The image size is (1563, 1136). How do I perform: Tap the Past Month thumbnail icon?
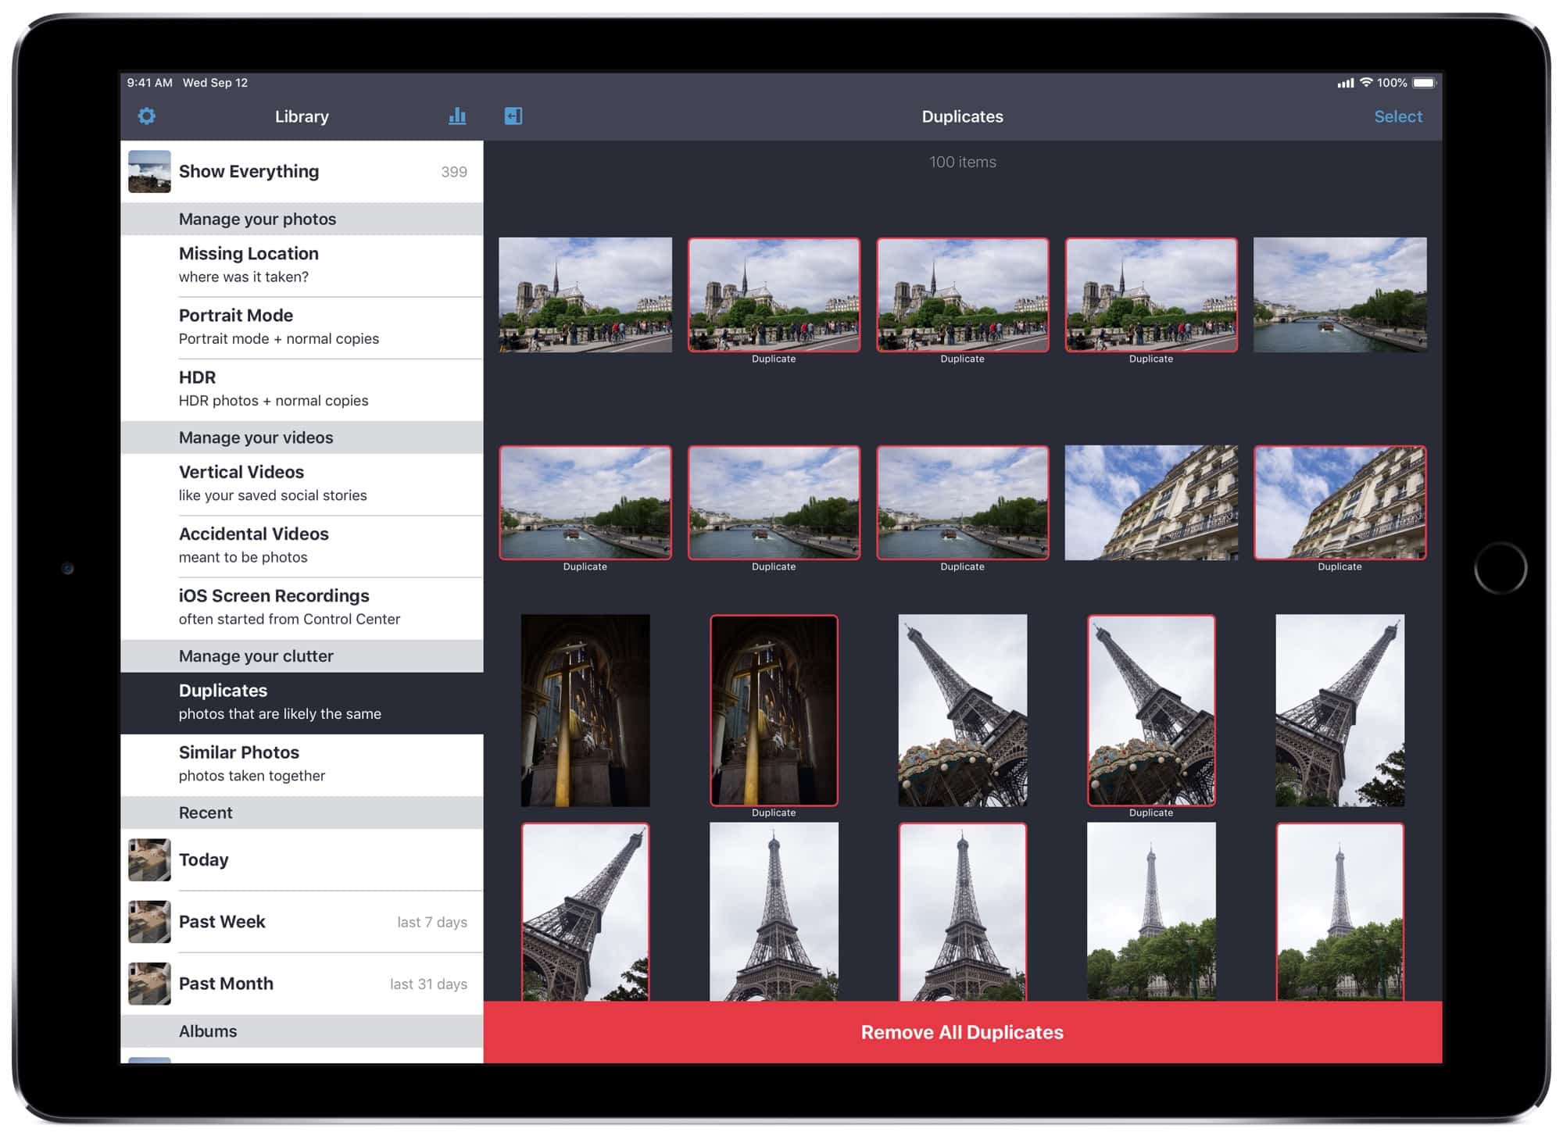point(149,983)
